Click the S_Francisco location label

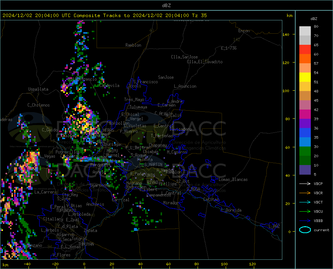coord(146,82)
